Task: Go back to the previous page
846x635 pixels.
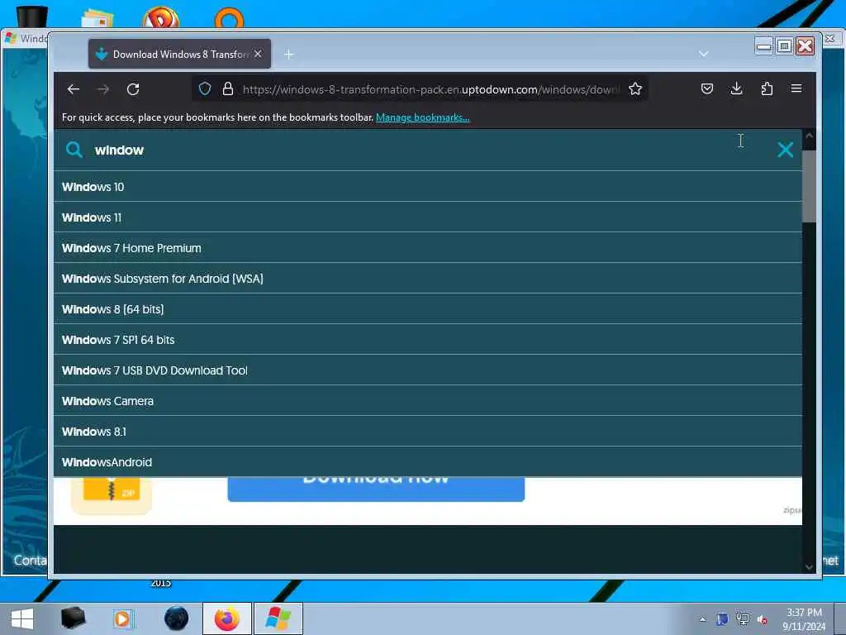Action: [x=74, y=89]
